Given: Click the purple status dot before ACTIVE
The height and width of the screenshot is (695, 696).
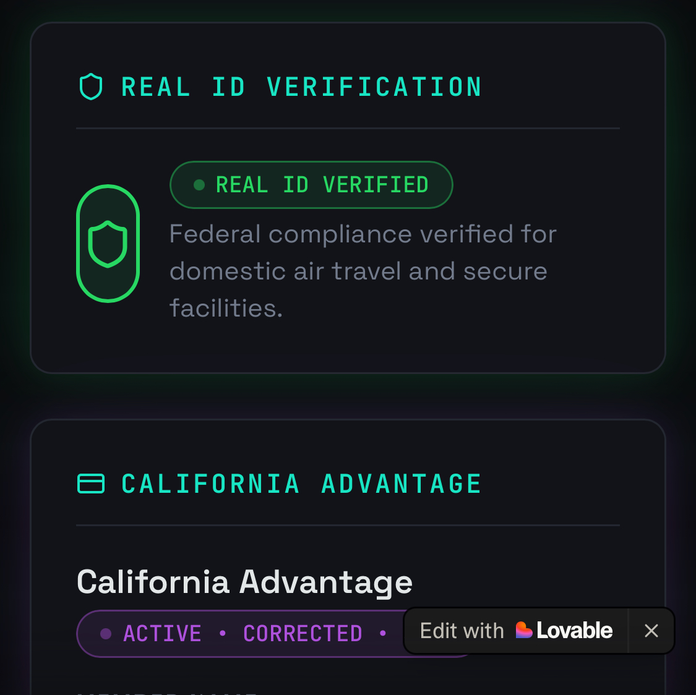Looking at the screenshot, I should (106, 634).
